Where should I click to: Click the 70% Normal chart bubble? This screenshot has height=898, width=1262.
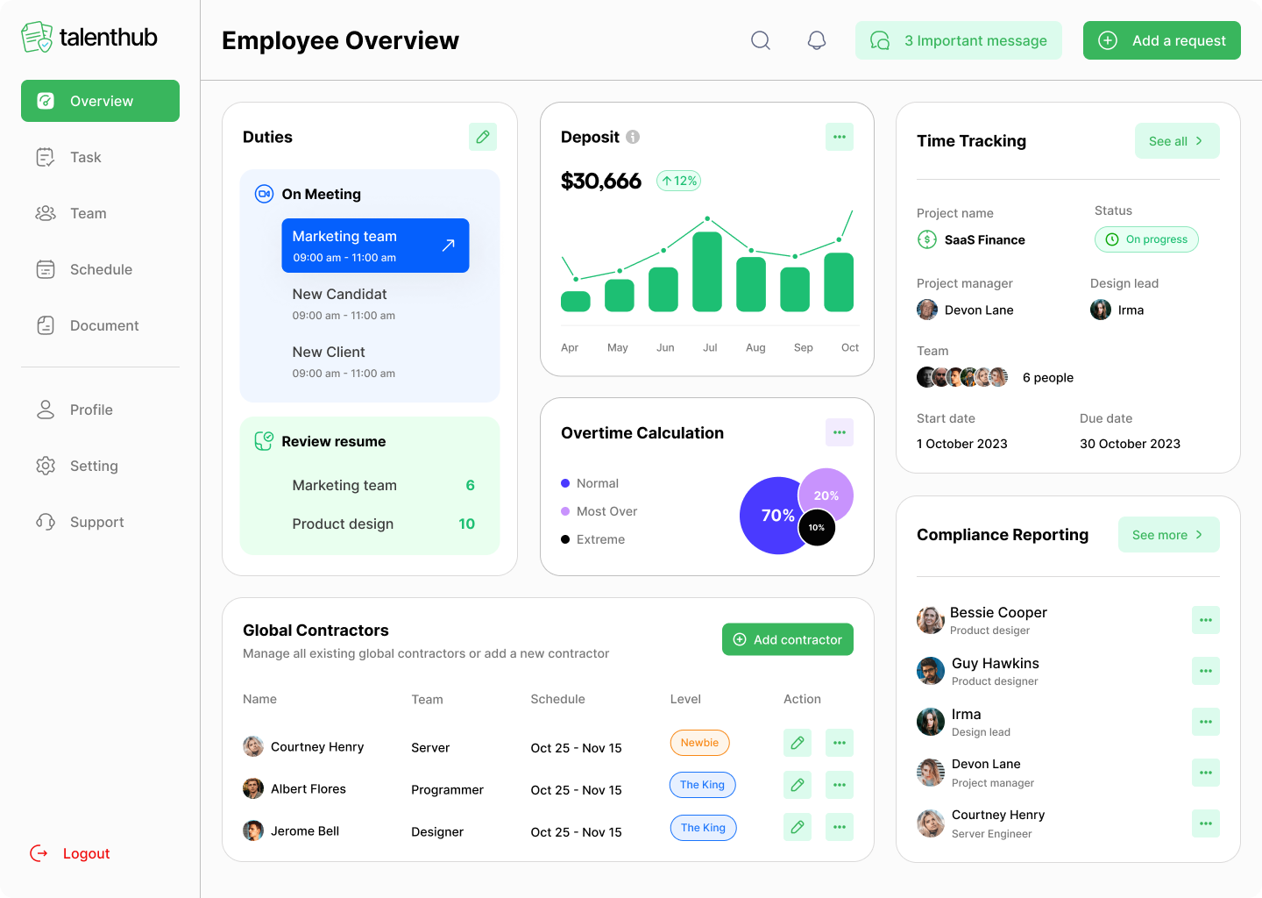(769, 516)
